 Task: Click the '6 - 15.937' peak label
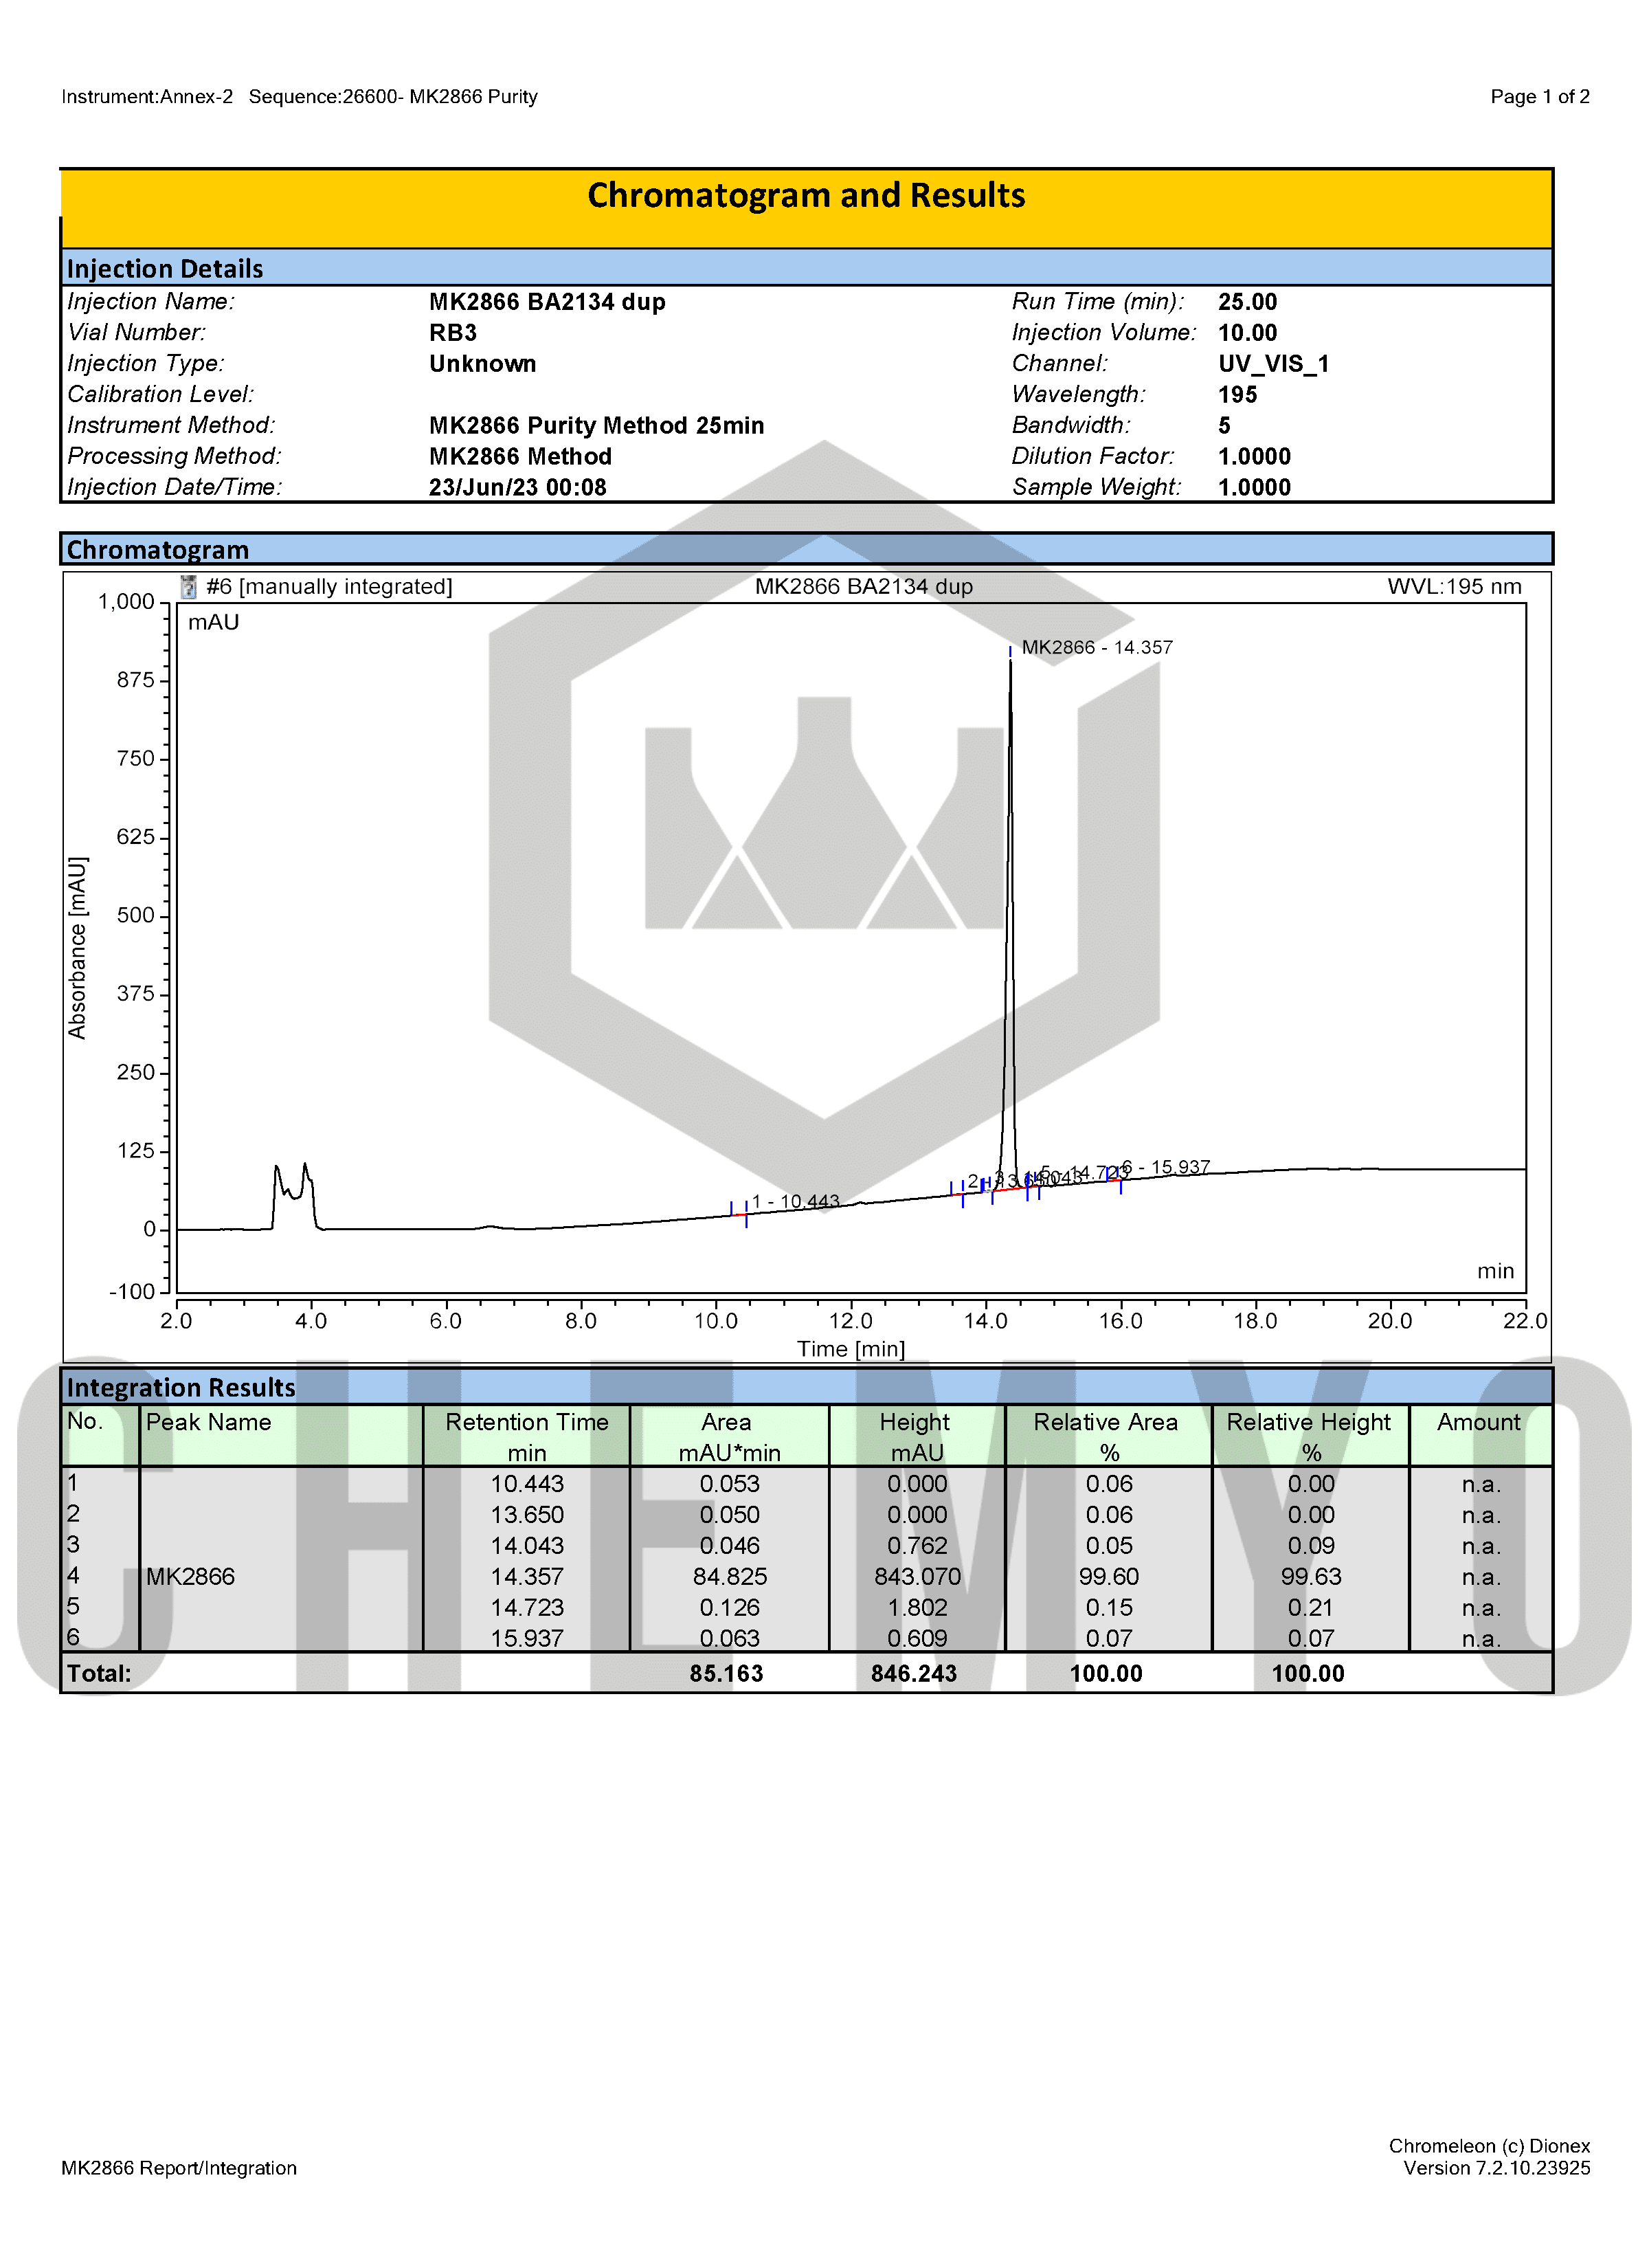click(1166, 1167)
